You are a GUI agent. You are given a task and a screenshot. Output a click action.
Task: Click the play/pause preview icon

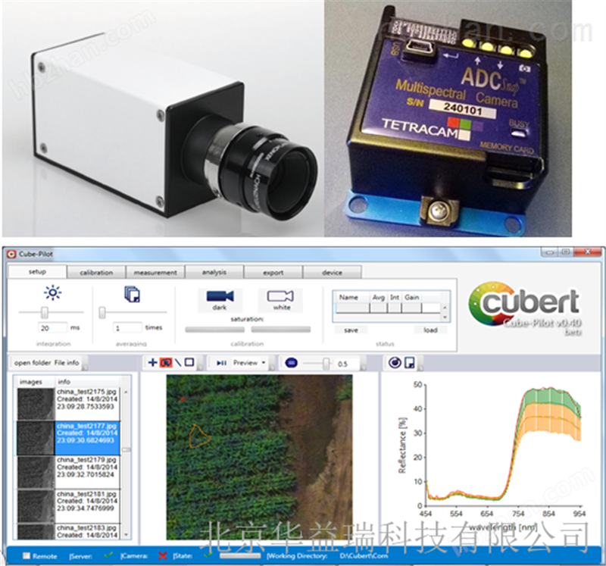click(x=222, y=363)
